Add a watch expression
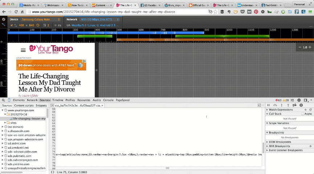 (x=305, y=109)
